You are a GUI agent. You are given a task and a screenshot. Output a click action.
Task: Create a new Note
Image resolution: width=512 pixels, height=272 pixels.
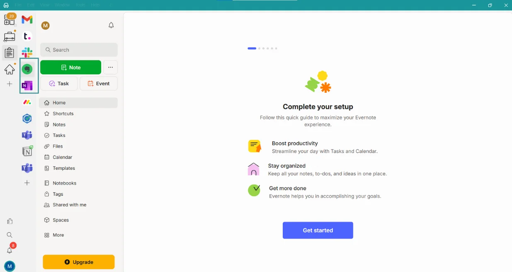click(x=70, y=67)
